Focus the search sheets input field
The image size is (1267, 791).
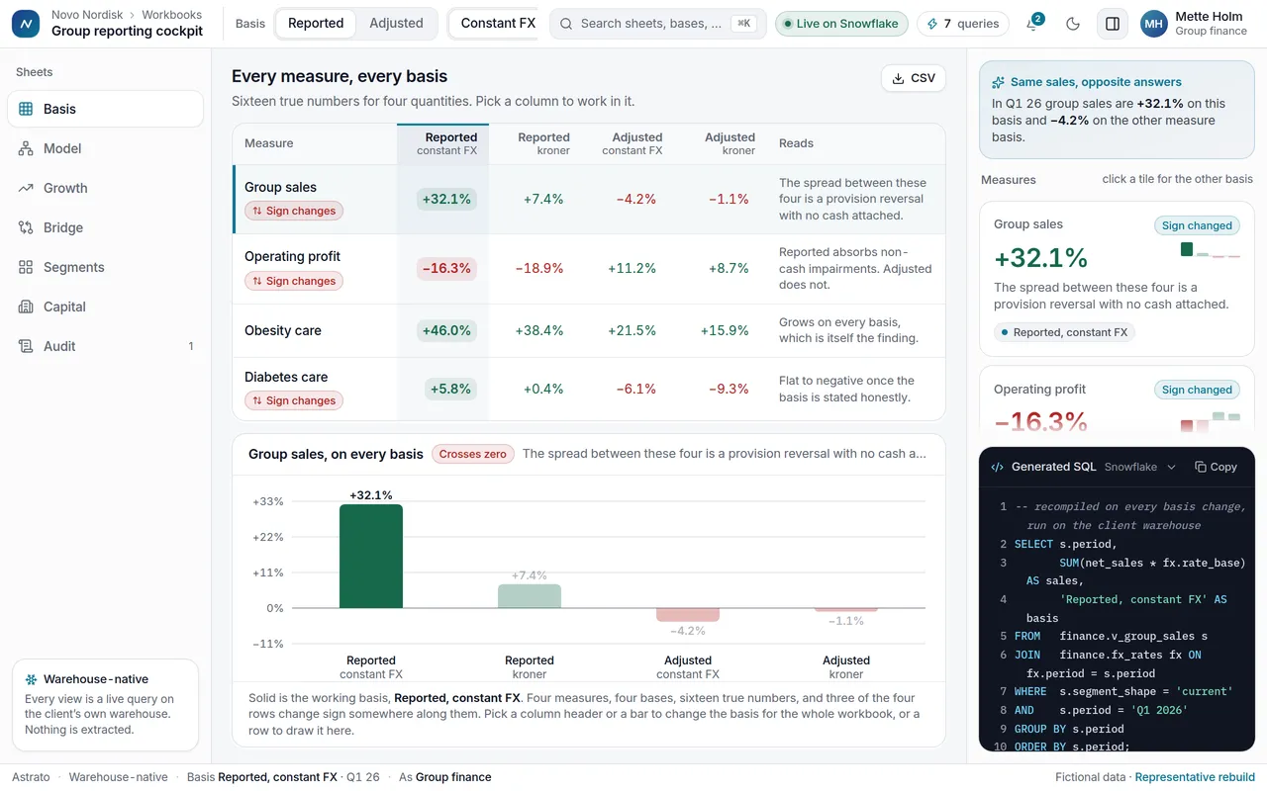click(x=657, y=24)
